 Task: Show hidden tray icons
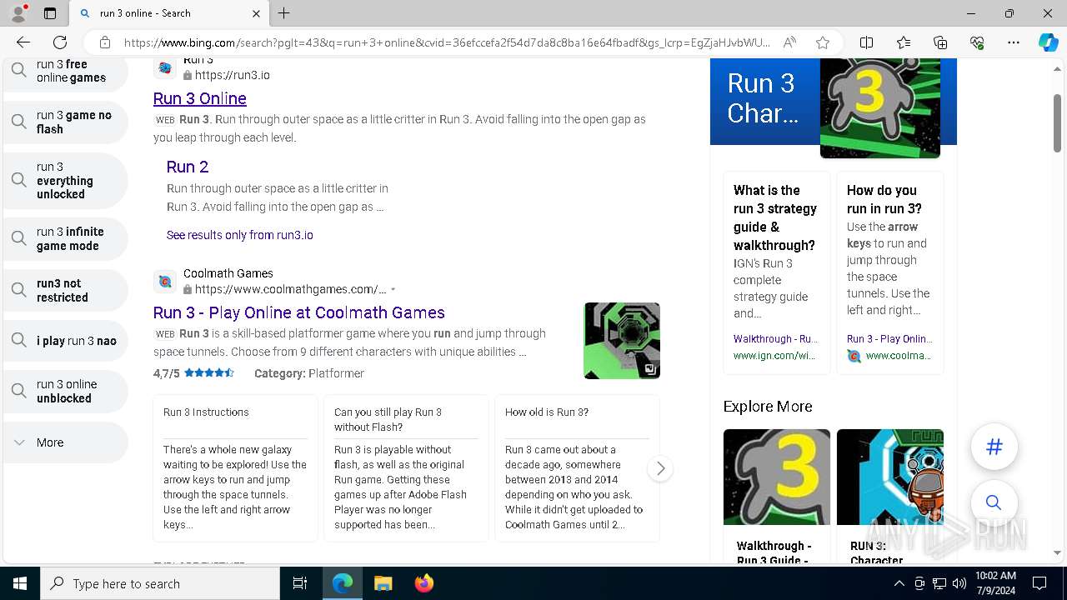coord(899,583)
